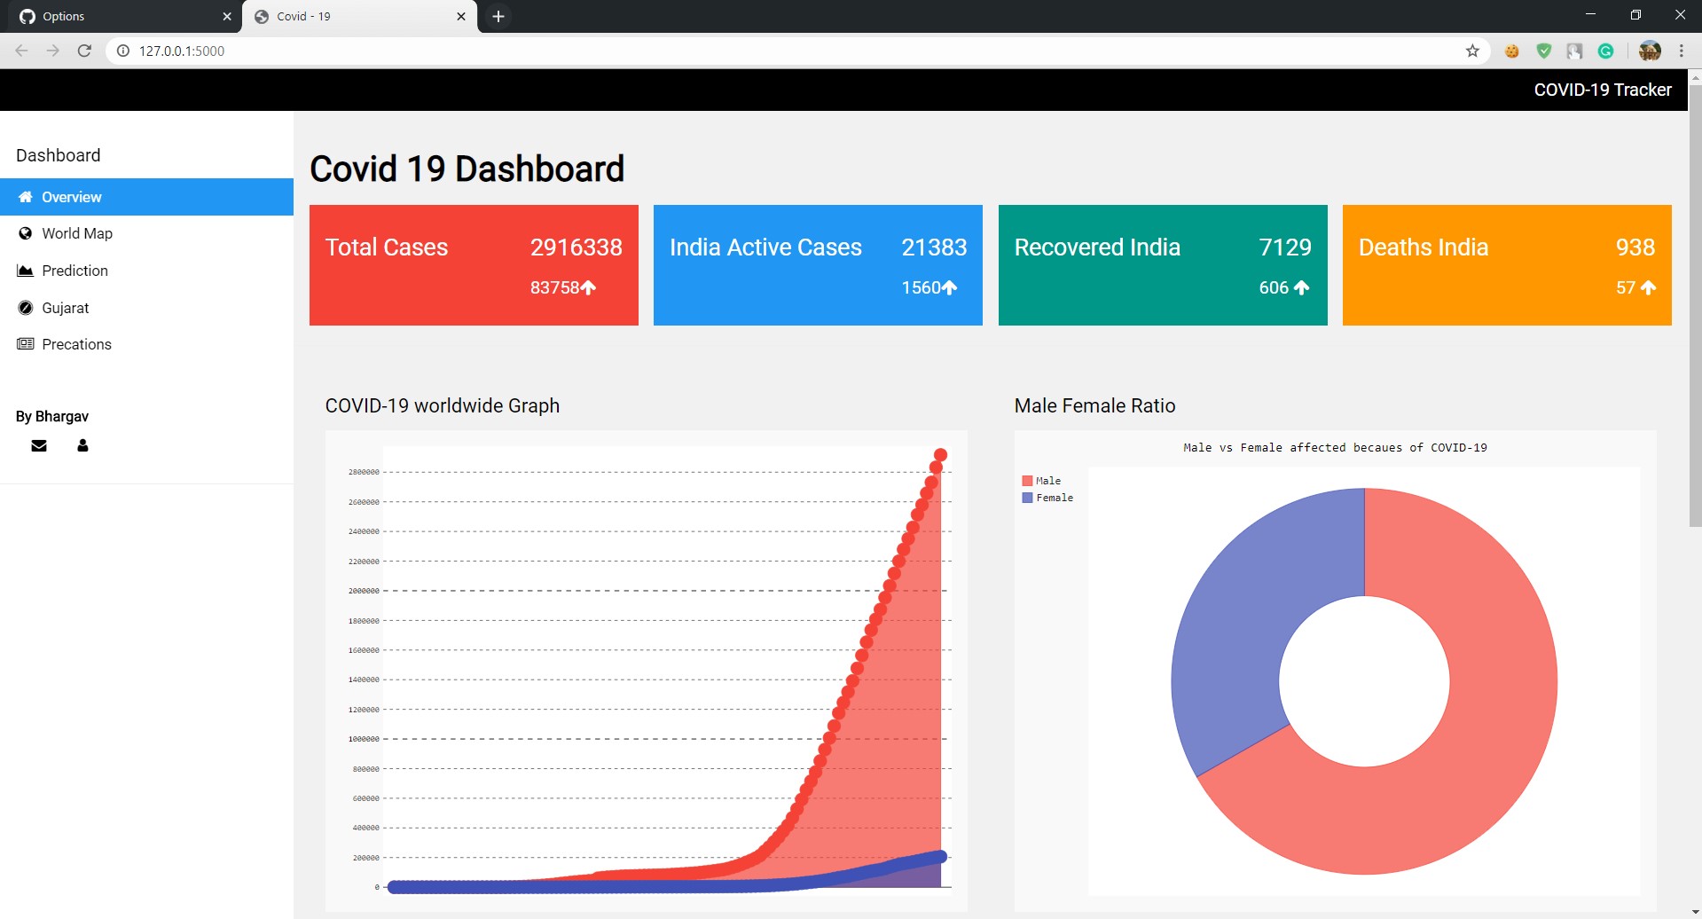Click the up arrow beside 1560
The image size is (1702, 919).
950,287
